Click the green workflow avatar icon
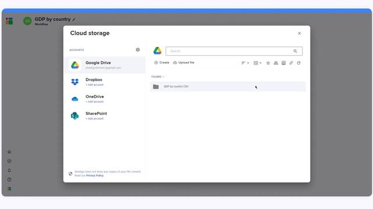 click(x=27, y=21)
